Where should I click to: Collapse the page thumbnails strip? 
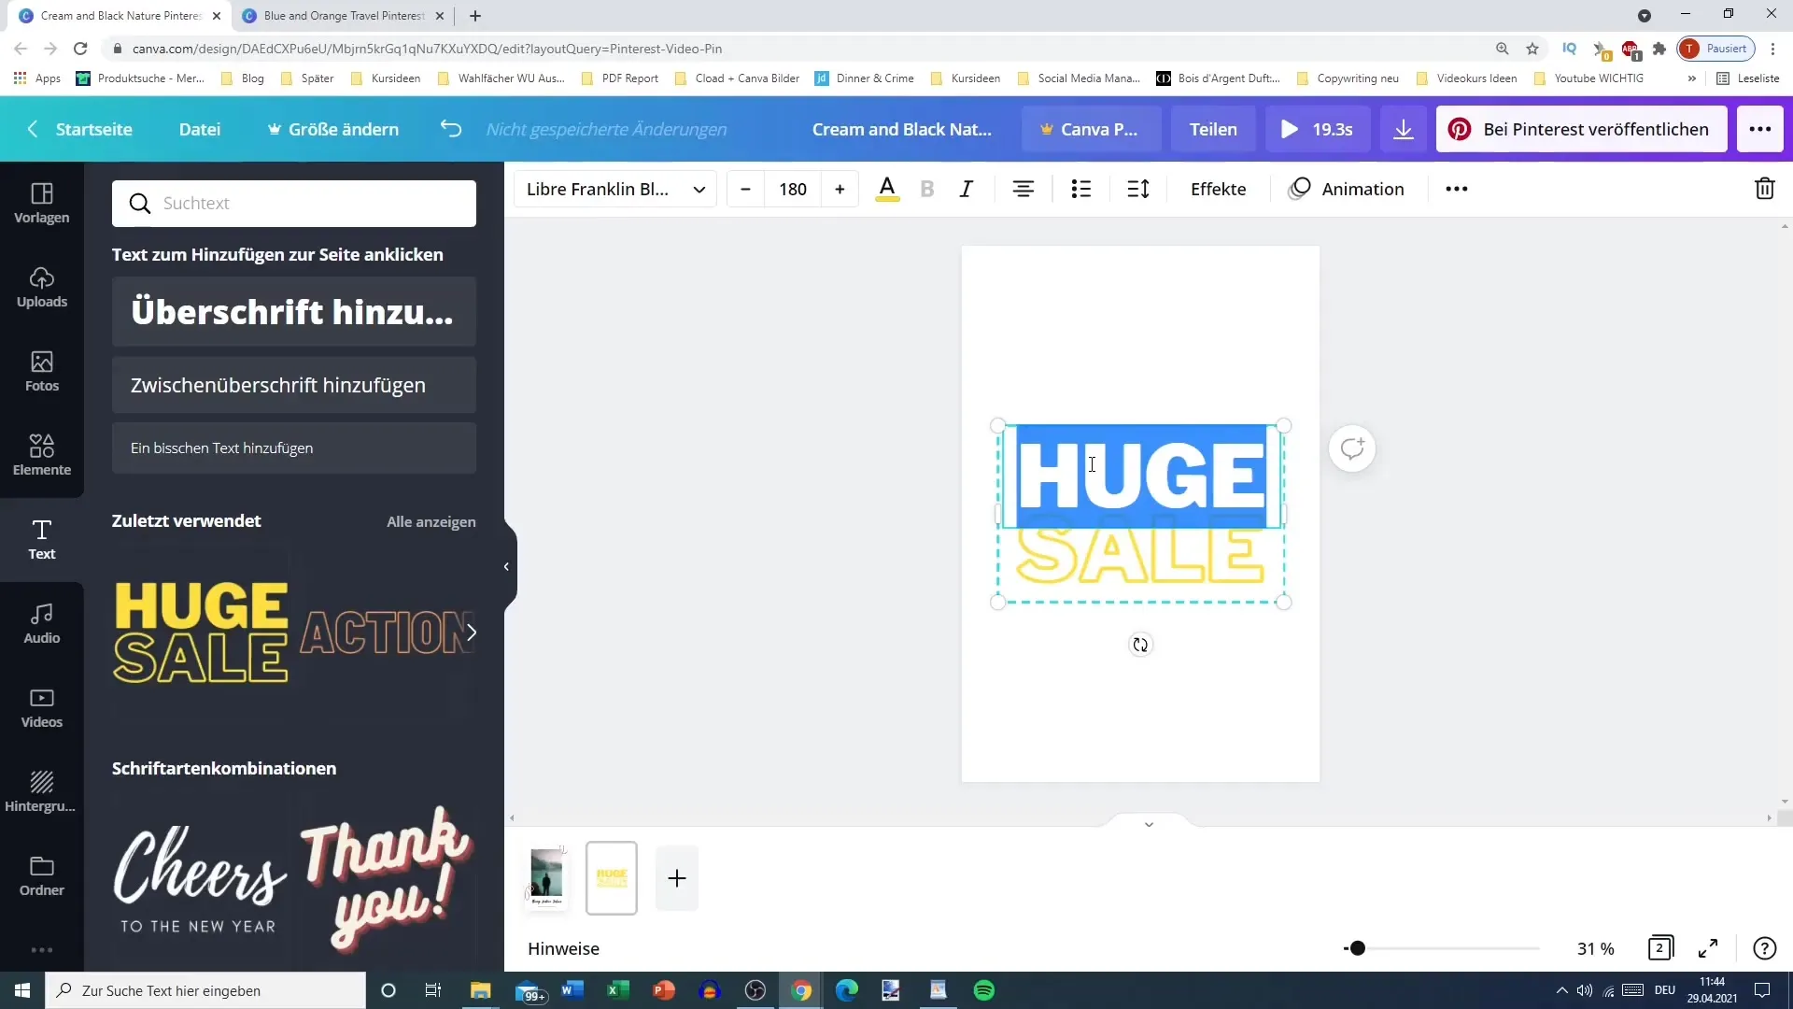click(x=1149, y=824)
